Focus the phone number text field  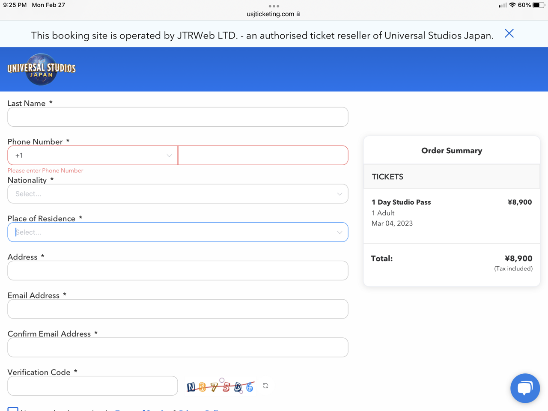[x=263, y=155]
